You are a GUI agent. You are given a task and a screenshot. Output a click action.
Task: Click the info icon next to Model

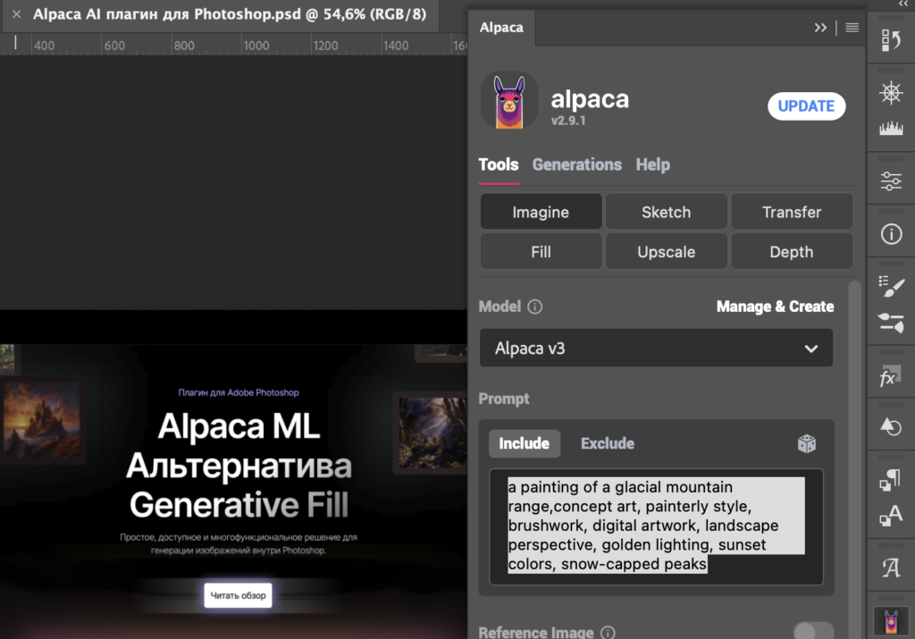pyautogui.click(x=534, y=307)
